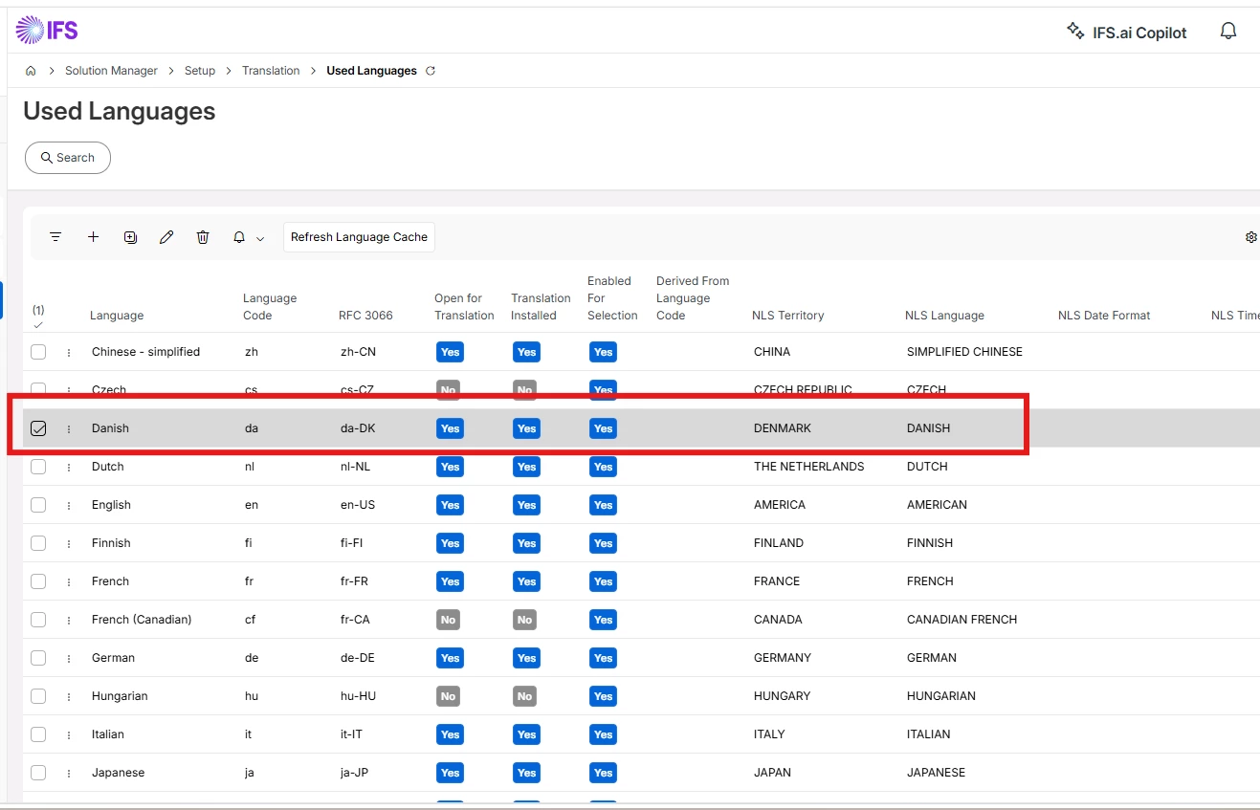Open notifications bell in the top header
The image size is (1260, 810).
point(1228,32)
